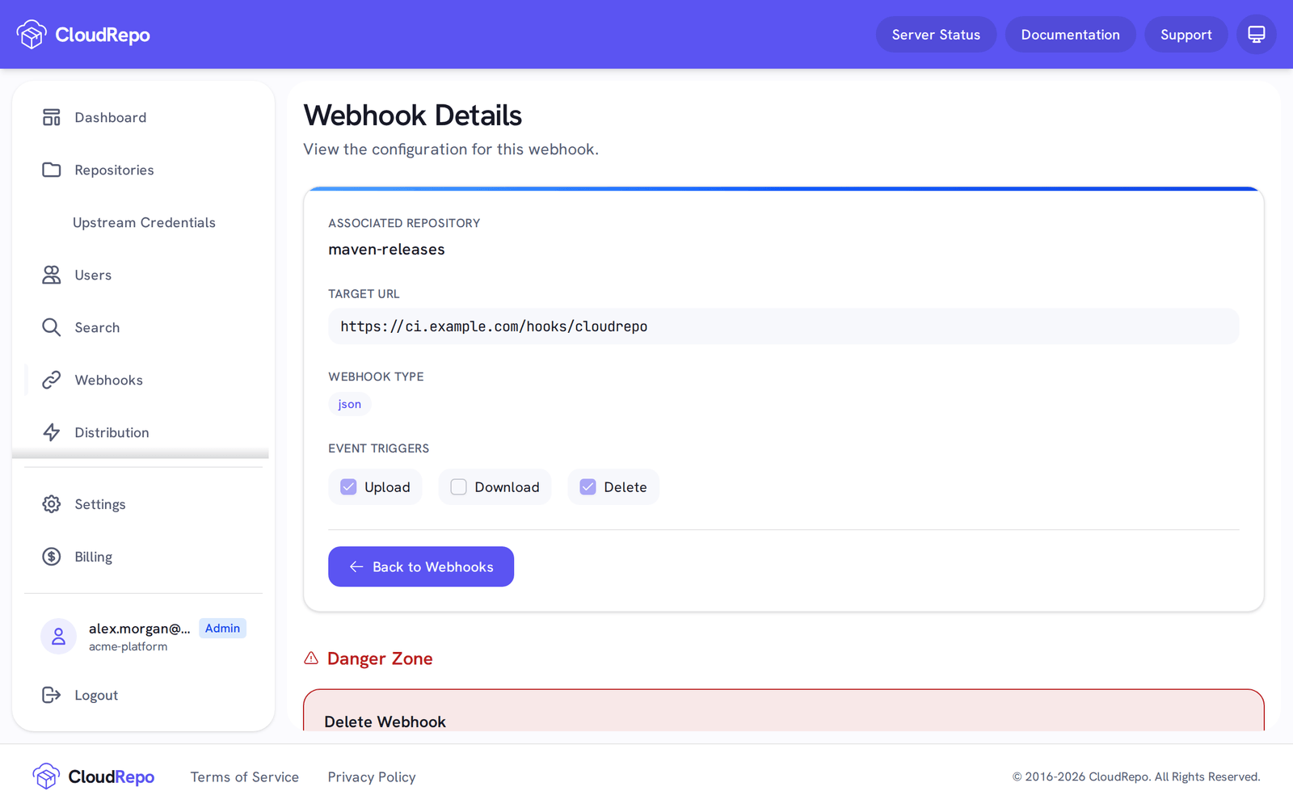Click the Webhook Details heading
The image size is (1293, 808).
pos(413,116)
